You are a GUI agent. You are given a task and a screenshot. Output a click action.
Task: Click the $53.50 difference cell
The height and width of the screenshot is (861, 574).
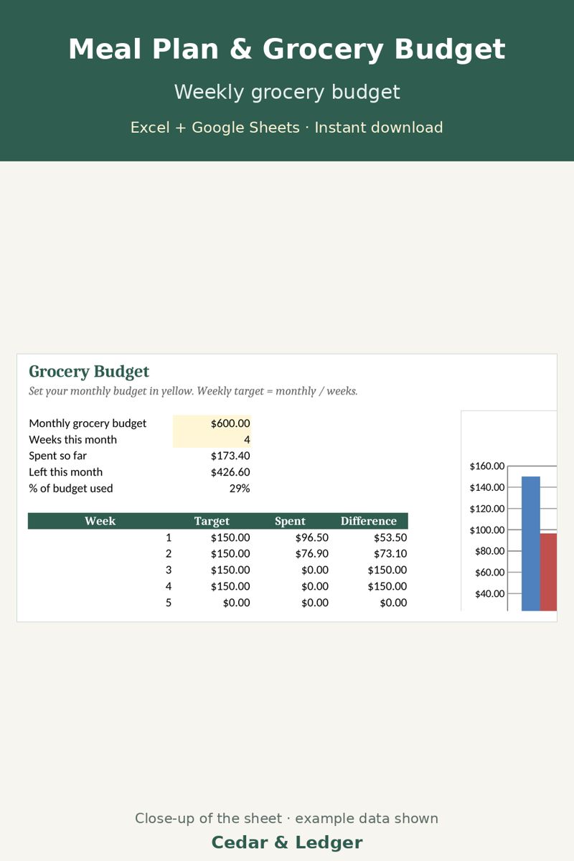pyautogui.click(x=390, y=537)
